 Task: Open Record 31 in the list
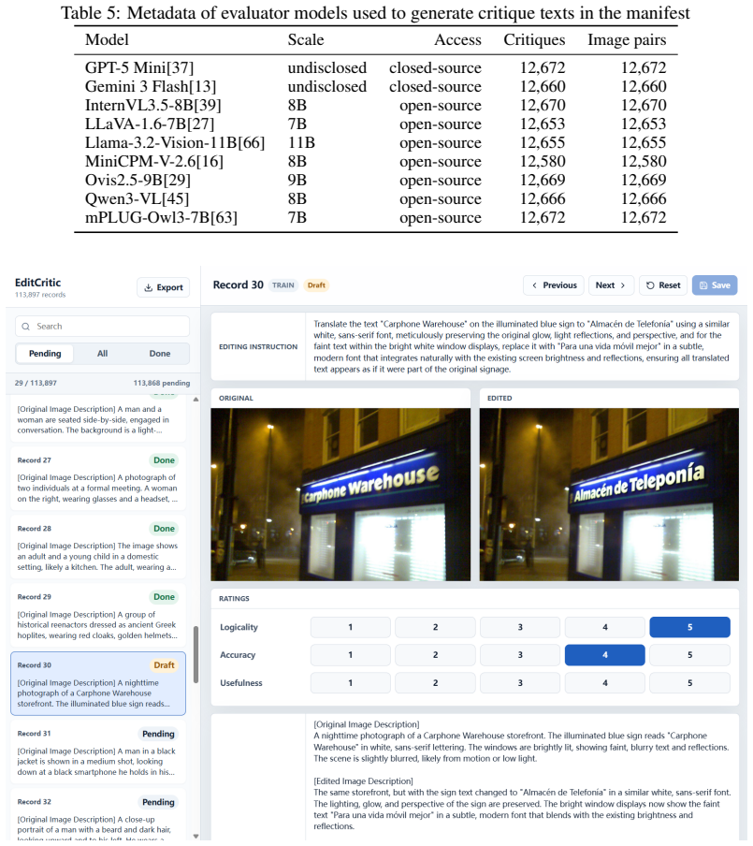[x=97, y=752]
